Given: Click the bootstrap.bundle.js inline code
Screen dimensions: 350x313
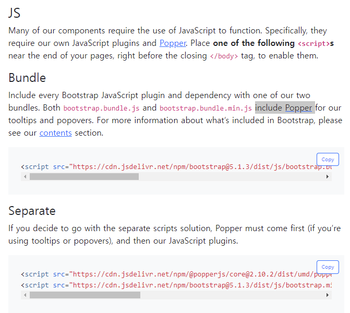Looking at the screenshot, I should tap(102, 109).
